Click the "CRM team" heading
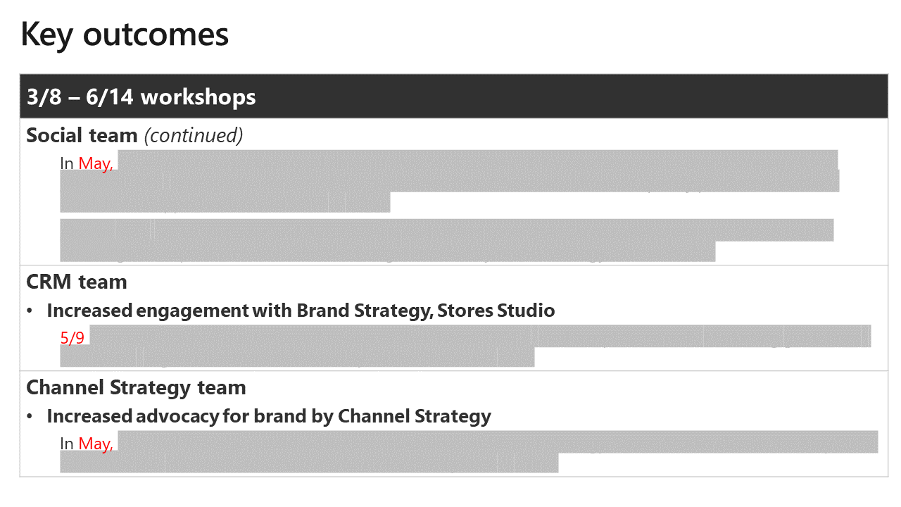The image size is (901, 507). pos(77,282)
